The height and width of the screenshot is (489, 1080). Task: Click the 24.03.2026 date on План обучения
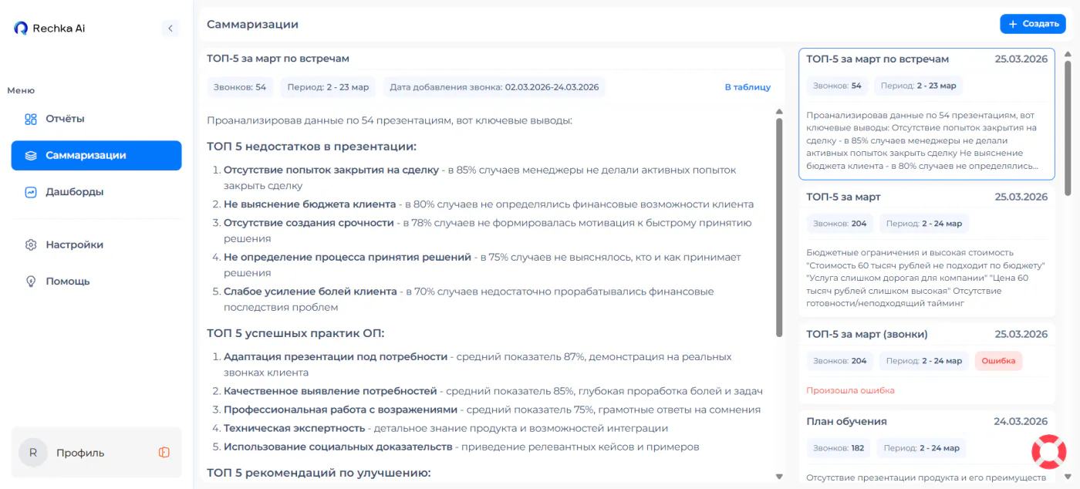tap(1021, 421)
